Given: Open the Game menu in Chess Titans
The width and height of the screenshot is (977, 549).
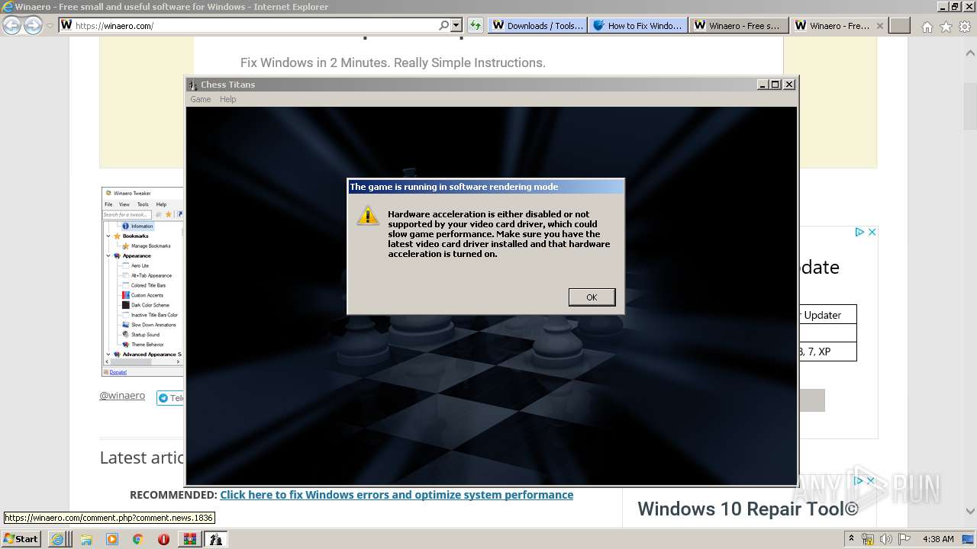Looking at the screenshot, I should point(200,99).
